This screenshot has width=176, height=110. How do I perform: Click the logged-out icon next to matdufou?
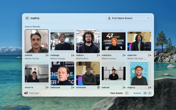coord(124,55)
